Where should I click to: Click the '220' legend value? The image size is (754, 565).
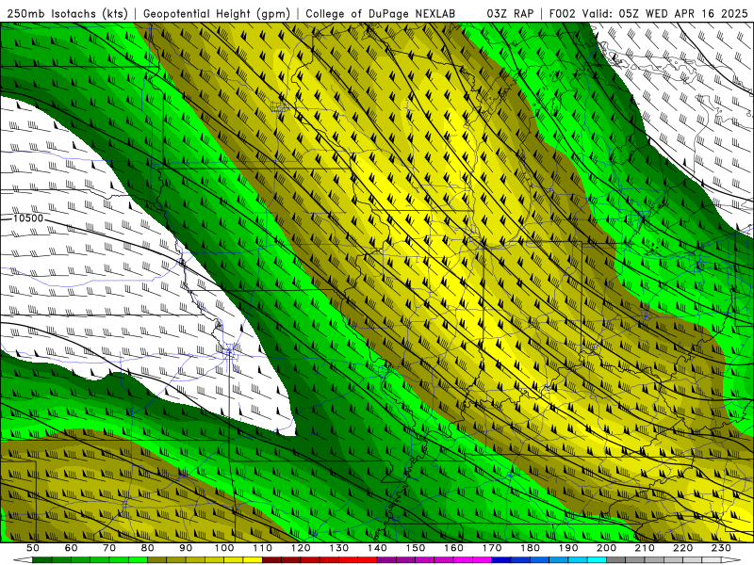[x=682, y=548]
